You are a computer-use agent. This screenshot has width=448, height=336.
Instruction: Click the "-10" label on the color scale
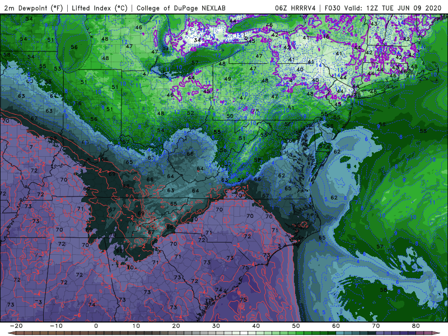tap(56, 326)
